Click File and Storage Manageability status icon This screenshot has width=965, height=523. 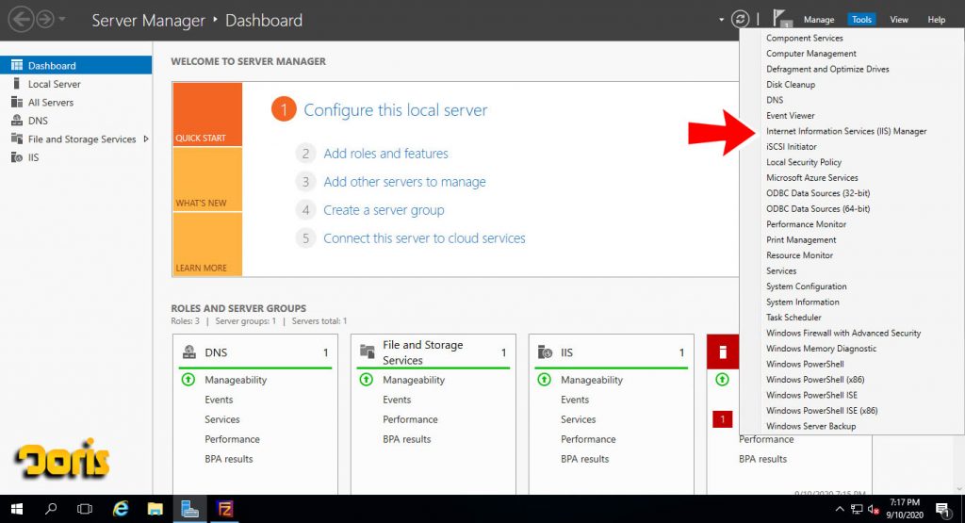click(367, 380)
